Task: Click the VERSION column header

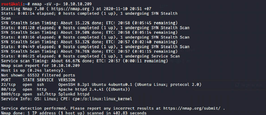Action: (66, 80)
